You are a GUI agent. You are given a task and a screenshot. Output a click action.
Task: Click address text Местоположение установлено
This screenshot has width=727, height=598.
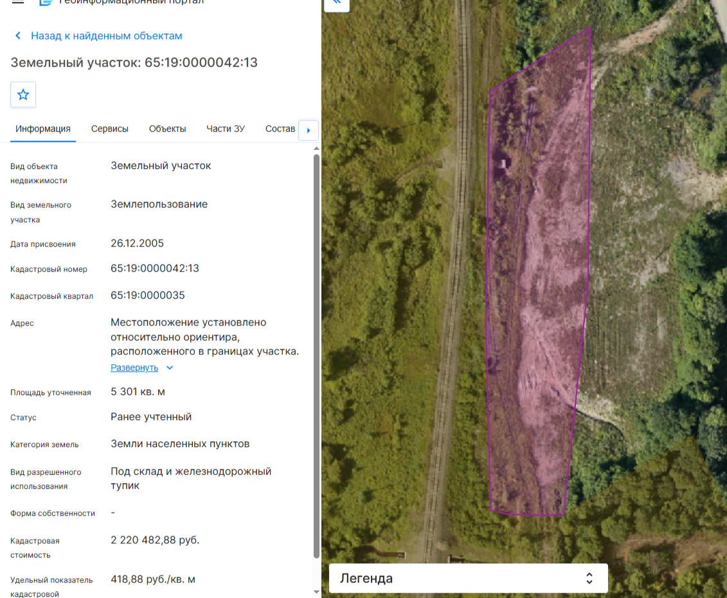tap(188, 322)
